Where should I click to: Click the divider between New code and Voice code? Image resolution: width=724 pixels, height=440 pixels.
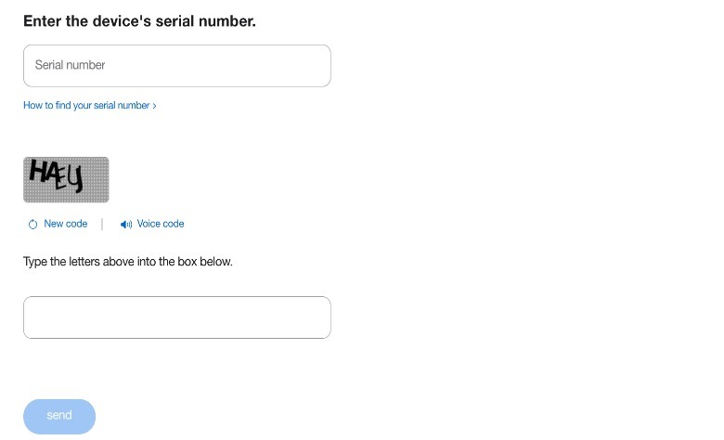102,224
